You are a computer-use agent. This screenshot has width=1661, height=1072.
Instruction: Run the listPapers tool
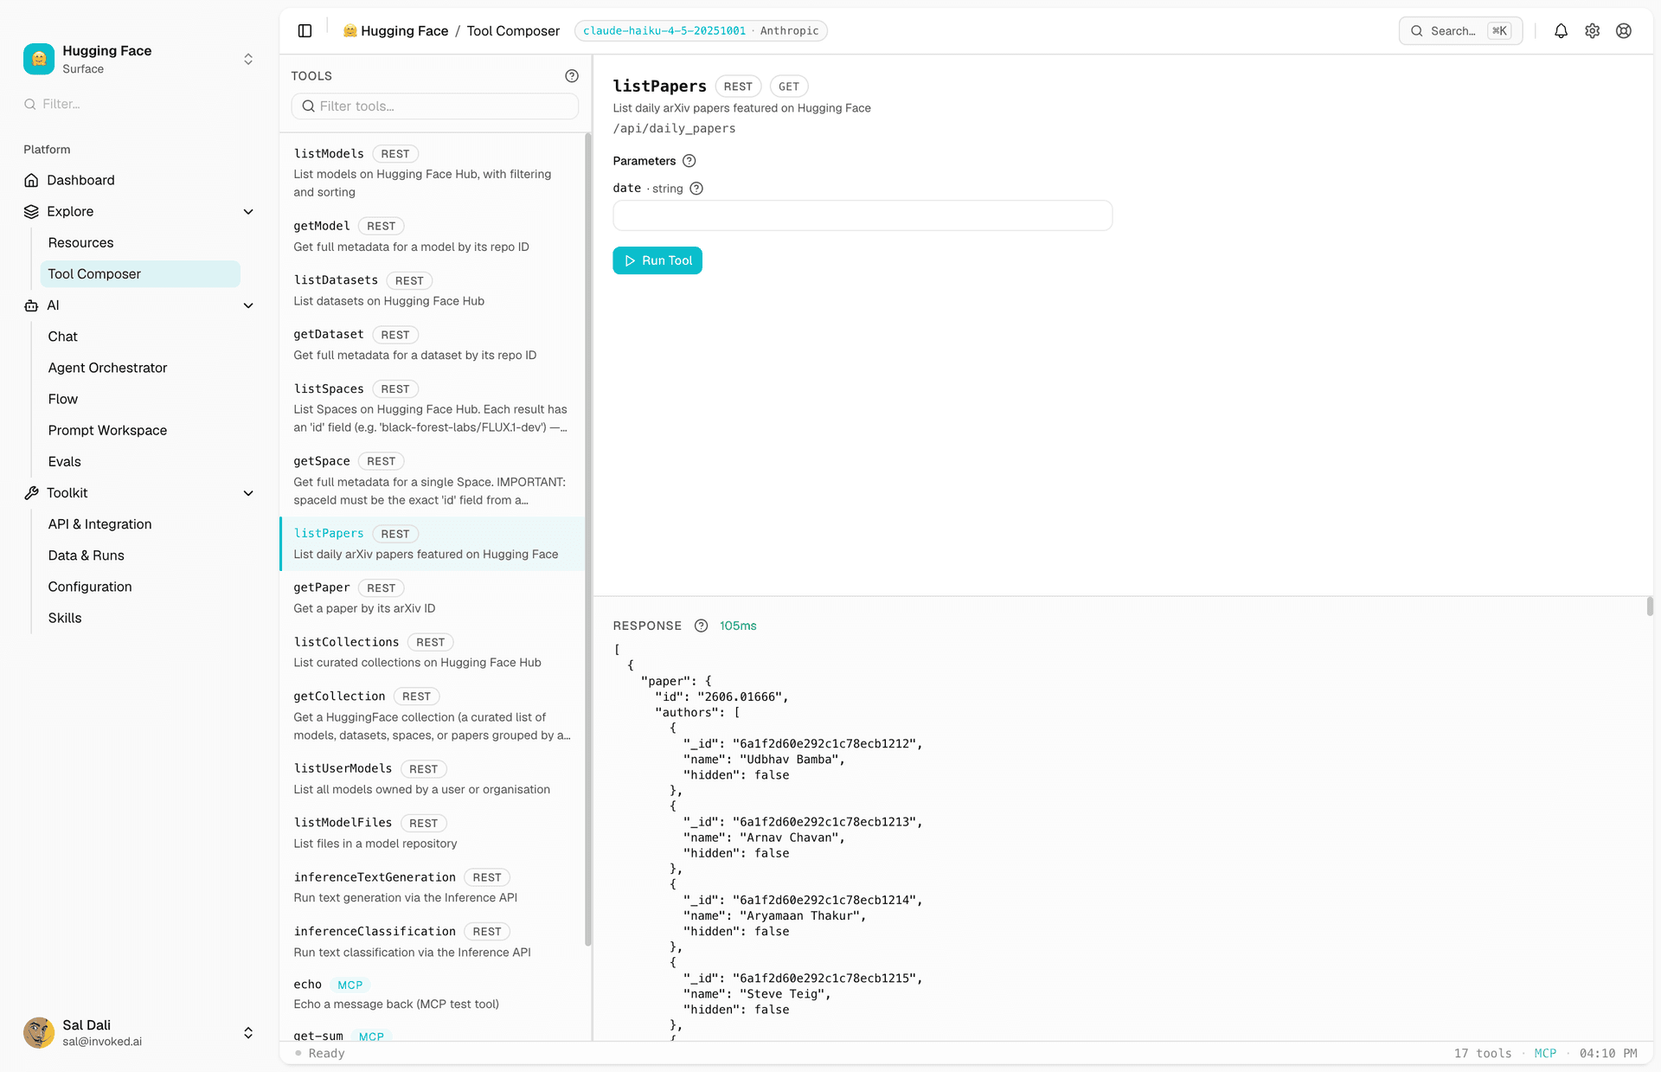point(657,260)
